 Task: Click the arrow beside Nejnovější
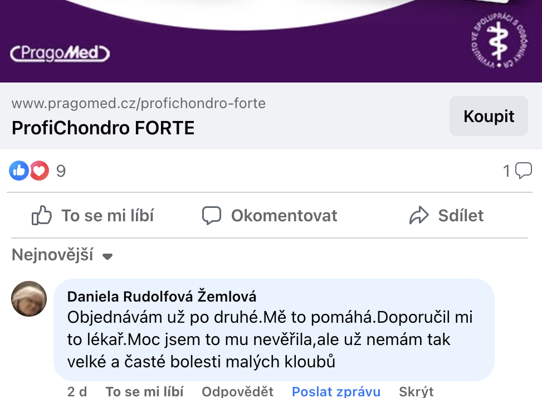tap(108, 256)
